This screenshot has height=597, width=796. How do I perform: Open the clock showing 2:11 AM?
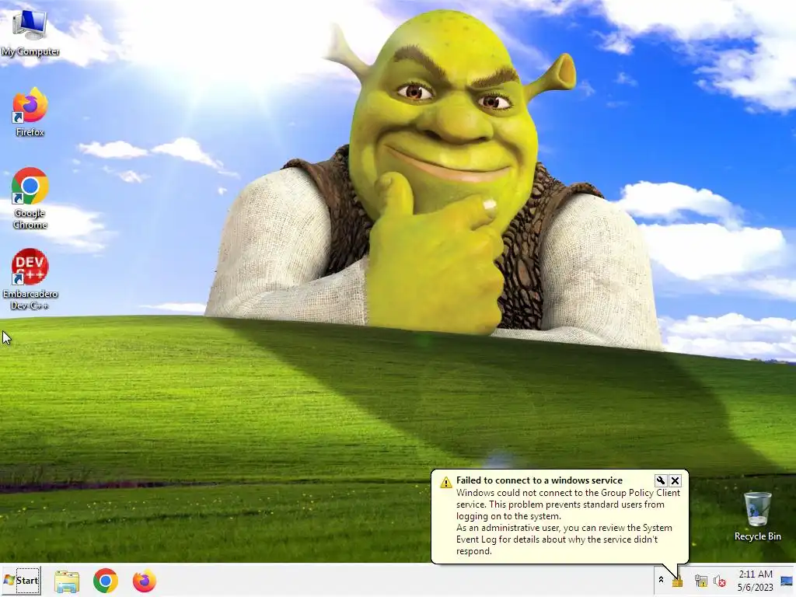pyautogui.click(x=756, y=580)
